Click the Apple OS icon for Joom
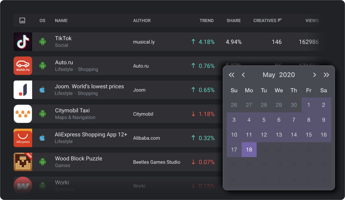 (42, 90)
